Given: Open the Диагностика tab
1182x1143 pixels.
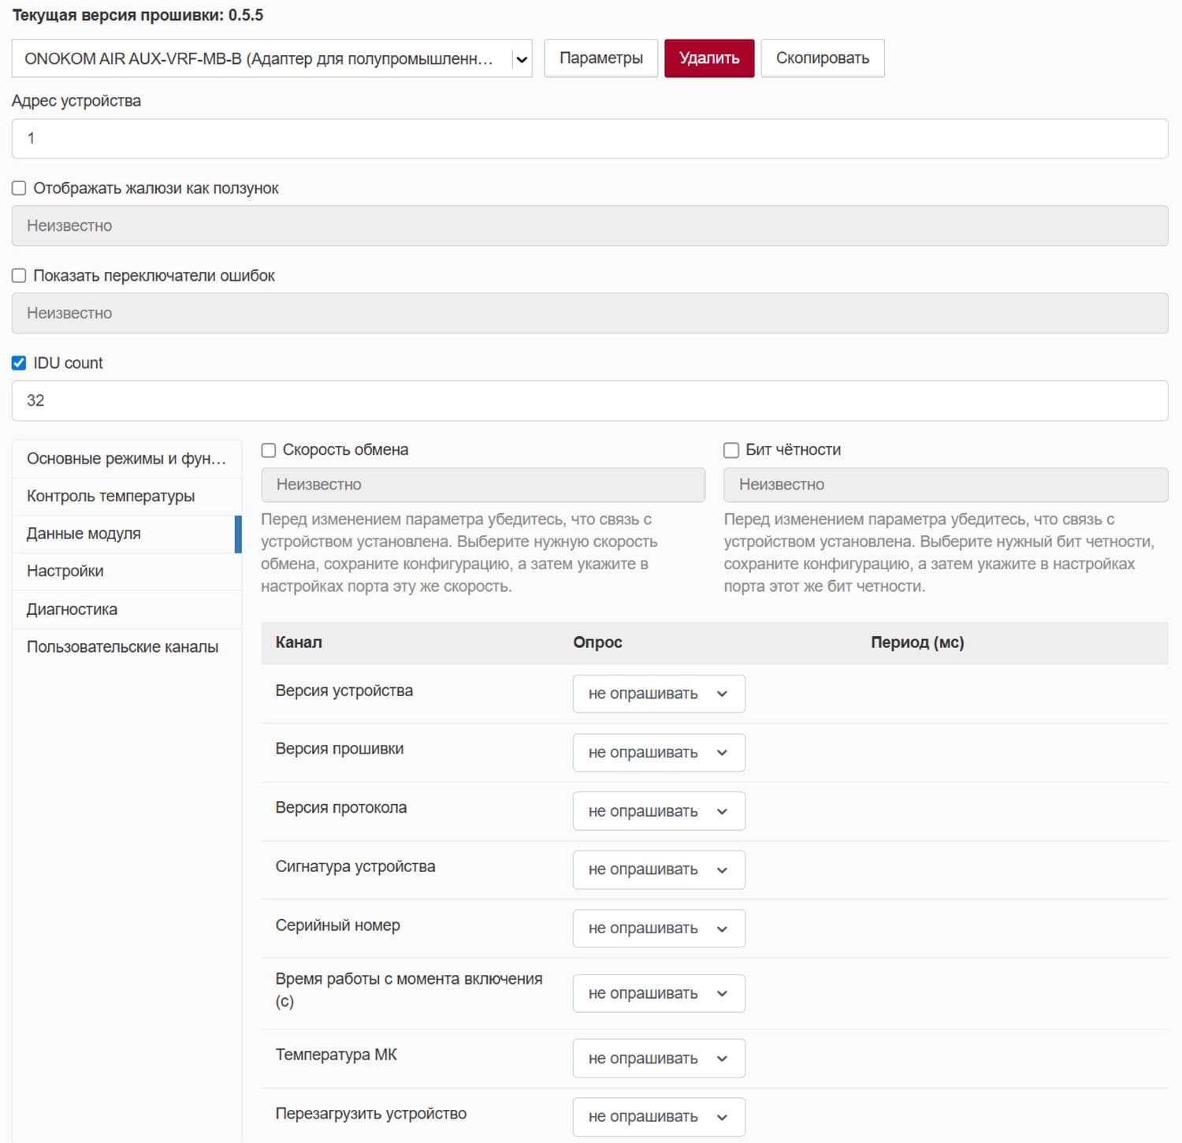Looking at the screenshot, I should pos(72,609).
